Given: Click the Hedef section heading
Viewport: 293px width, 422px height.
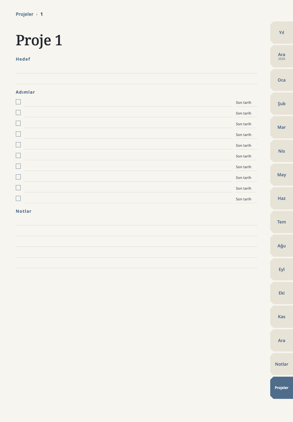Looking at the screenshot, I should tap(23, 59).
